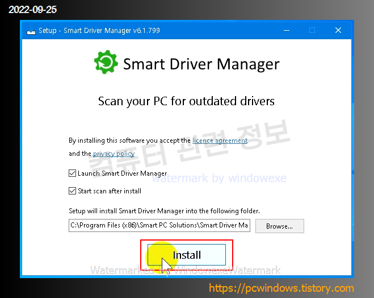The image size is (374, 298).
Task: Open the privacy policy link
Action: click(114, 154)
